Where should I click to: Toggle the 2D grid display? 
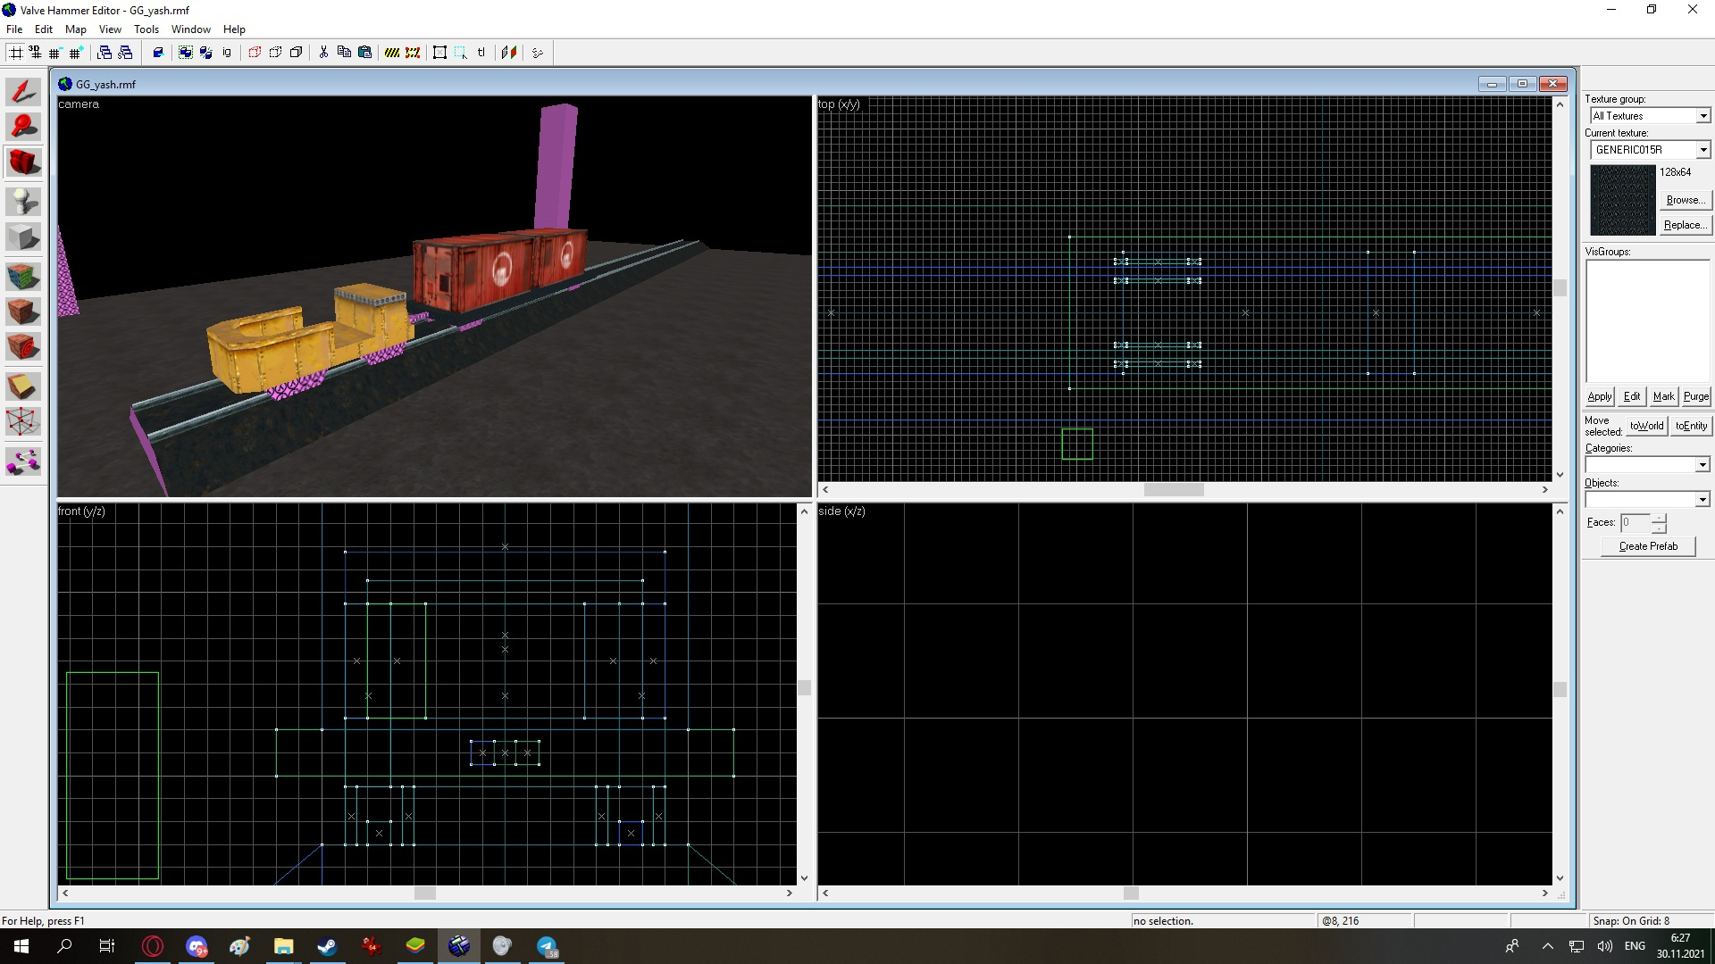pyautogui.click(x=16, y=53)
